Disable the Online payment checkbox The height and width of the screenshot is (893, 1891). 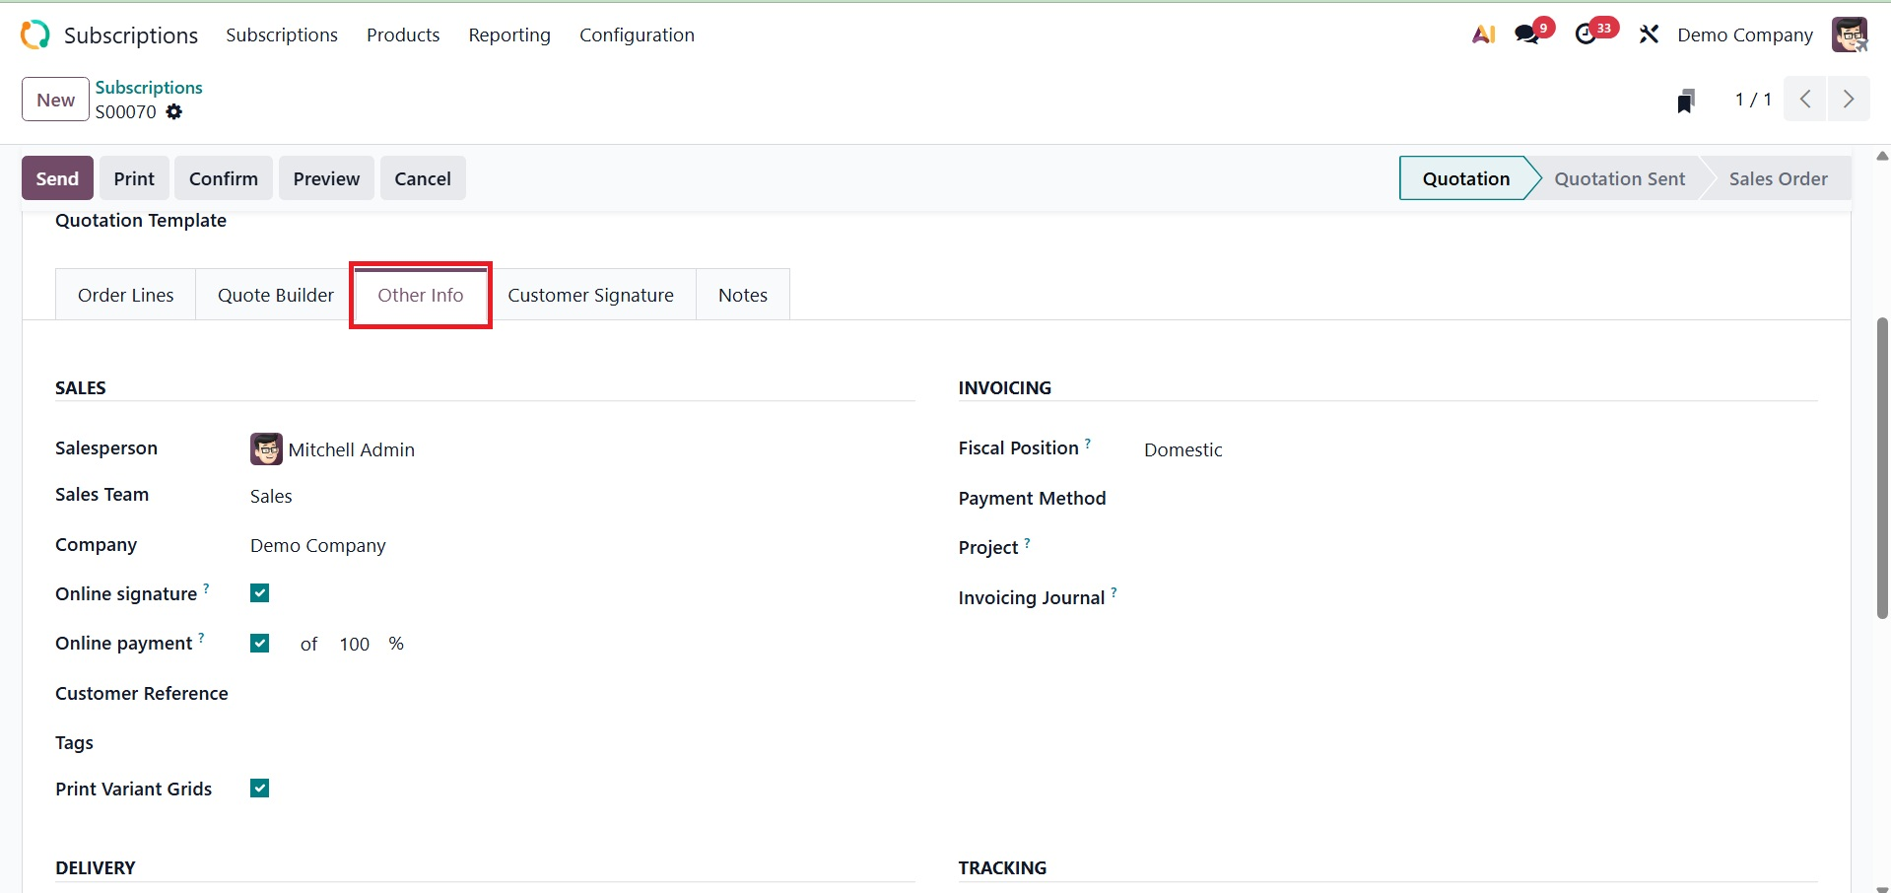pos(260,644)
